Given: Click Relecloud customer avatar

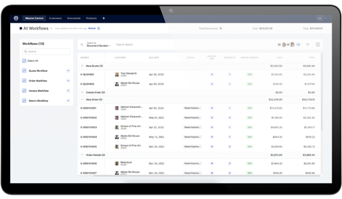Looking at the screenshot, I should tap(117, 163).
